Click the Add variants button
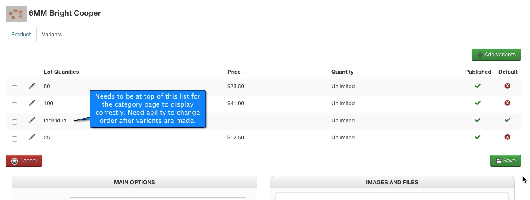530x200 pixels. [496, 55]
